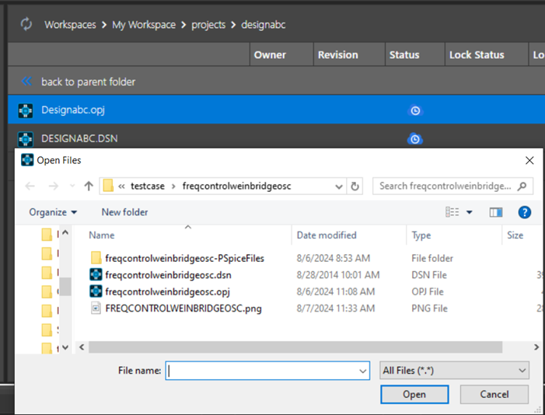This screenshot has width=545, height=415.
Task: Go up one folder level
Action: 89,187
